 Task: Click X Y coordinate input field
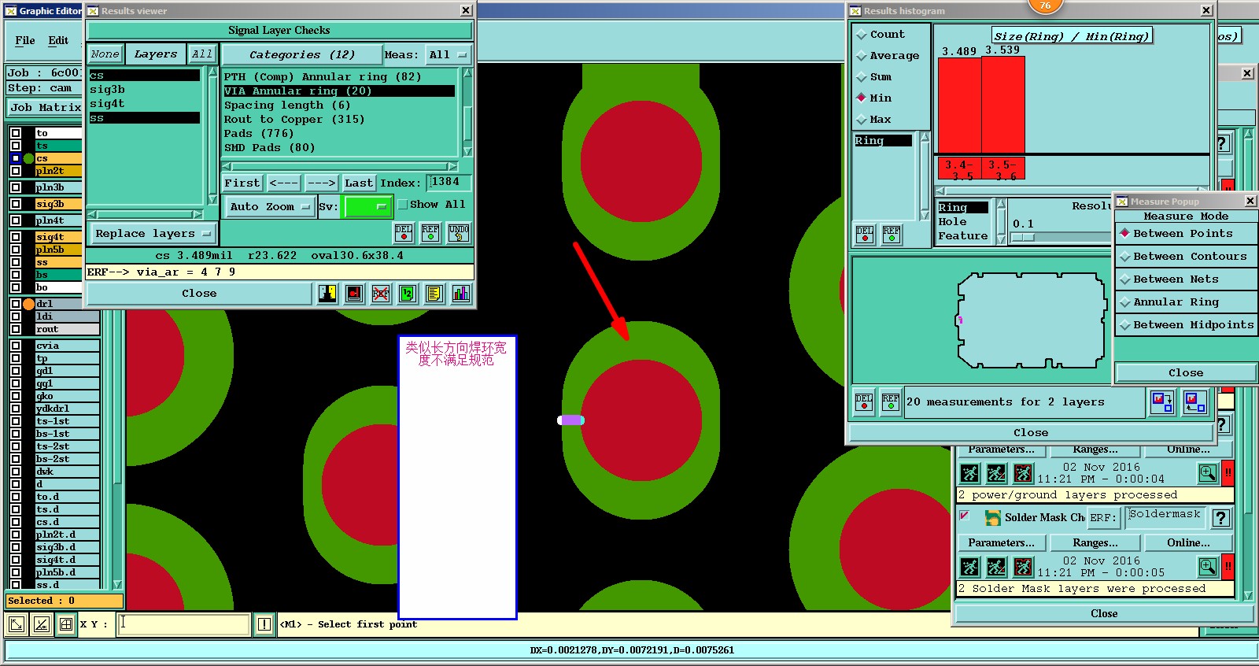184,624
